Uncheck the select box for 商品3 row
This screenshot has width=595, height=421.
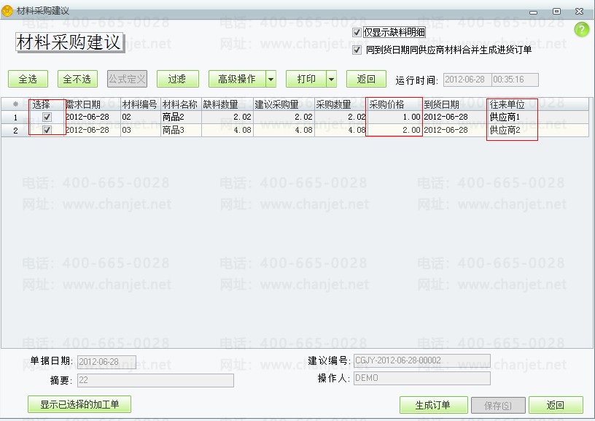coord(47,130)
